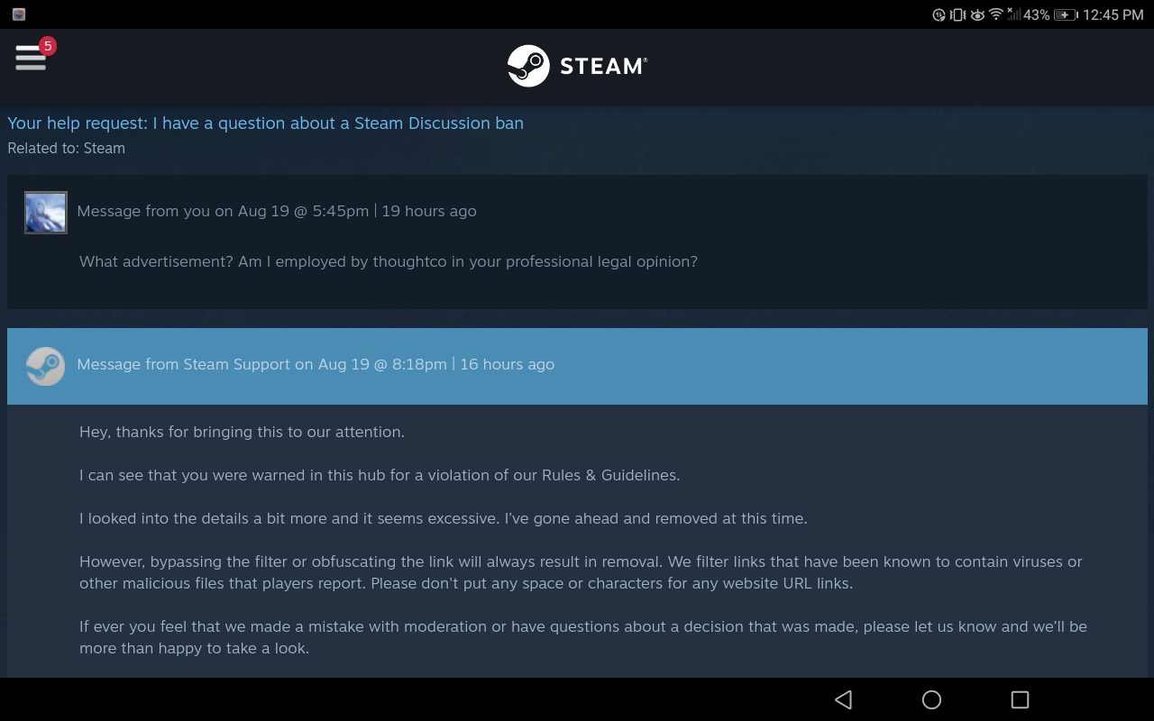This screenshot has height=721, width=1154.
Task: Tap the data saver status icon
Action: click(939, 14)
